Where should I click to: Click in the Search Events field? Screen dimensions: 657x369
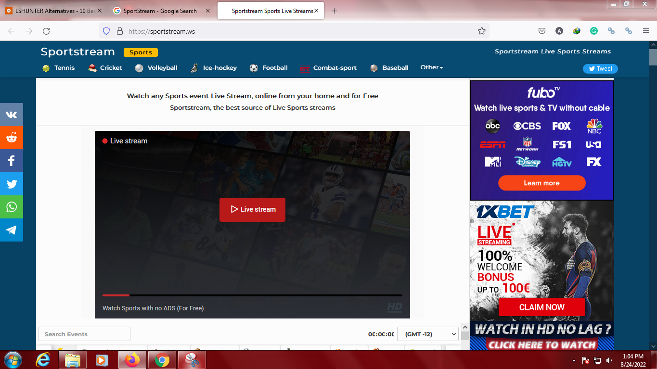click(x=84, y=334)
